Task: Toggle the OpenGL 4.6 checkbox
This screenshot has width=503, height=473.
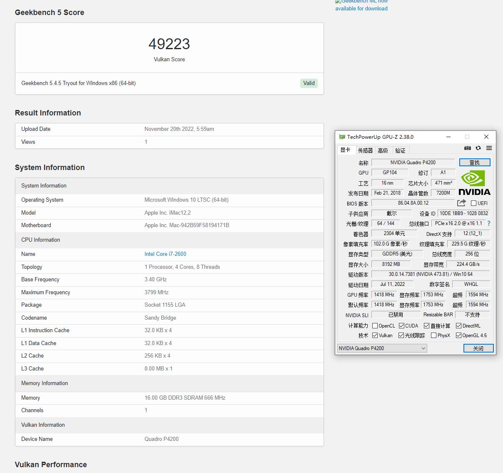Action: tap(458, 335)
